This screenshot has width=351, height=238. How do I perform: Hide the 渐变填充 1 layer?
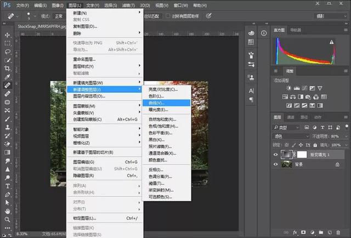pos(276,155)
